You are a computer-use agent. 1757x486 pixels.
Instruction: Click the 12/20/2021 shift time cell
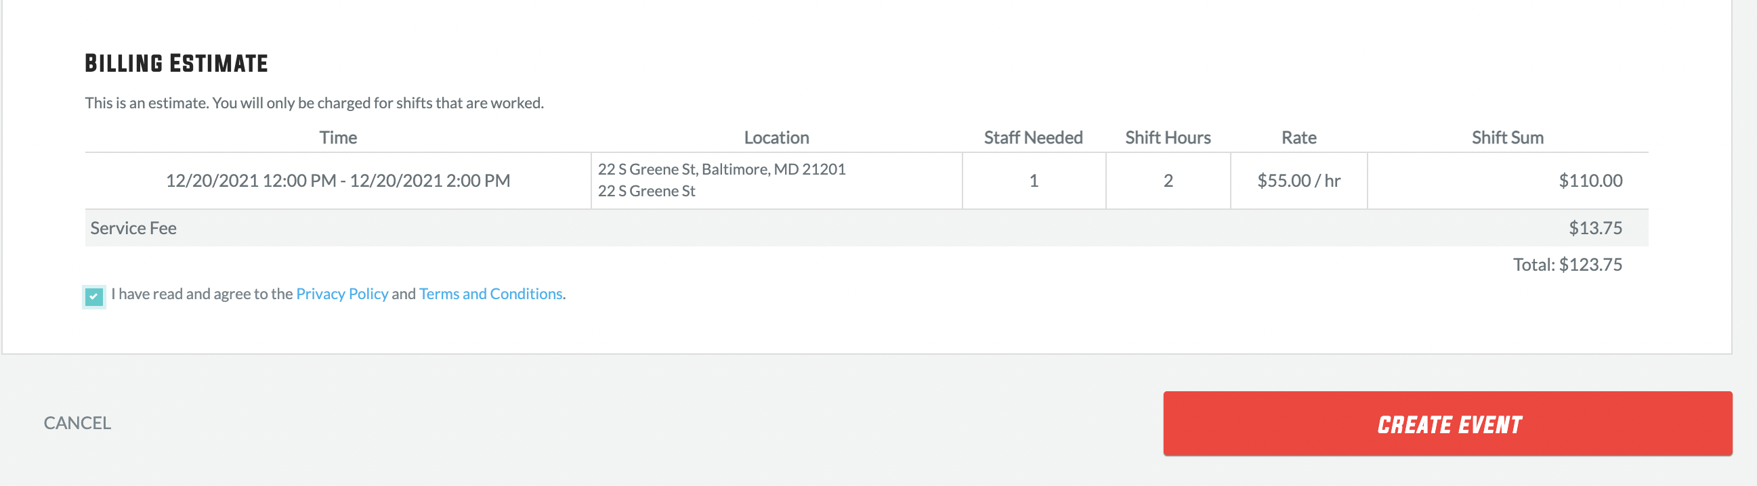click(x=337, y=181)
